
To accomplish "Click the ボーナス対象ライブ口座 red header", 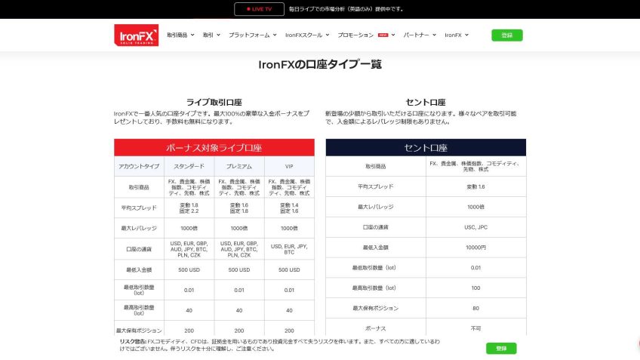I will (x=214, y=147).
